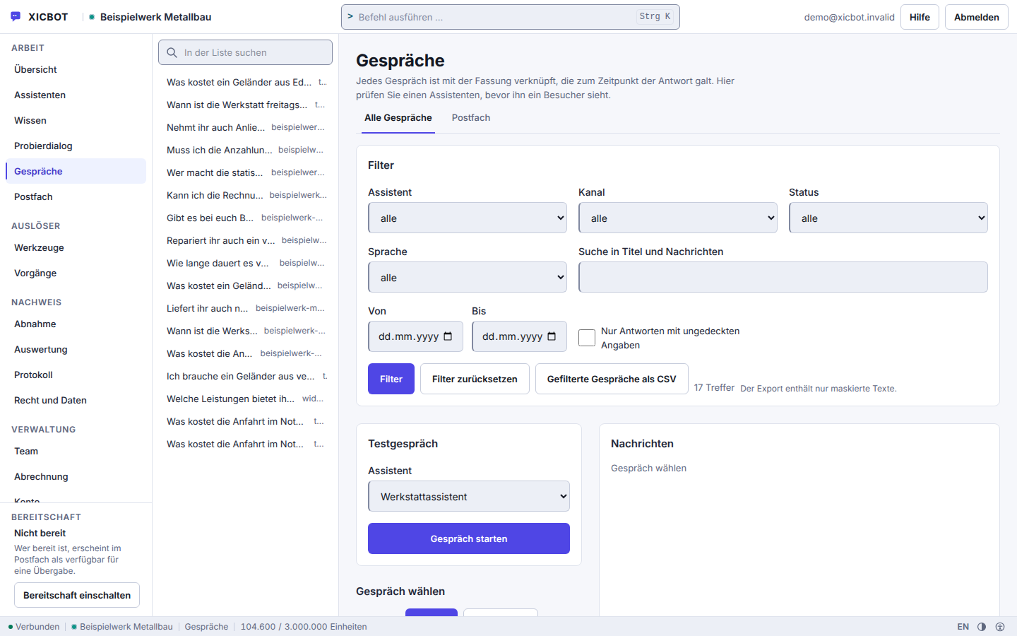Open Werkzeuge in the sidebar
The height and width of the screenshot is (636, 1017).
point(76,247)
